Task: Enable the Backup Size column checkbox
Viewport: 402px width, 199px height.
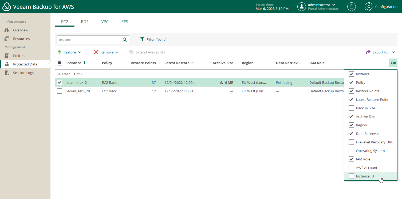Action: click(351, 108)
